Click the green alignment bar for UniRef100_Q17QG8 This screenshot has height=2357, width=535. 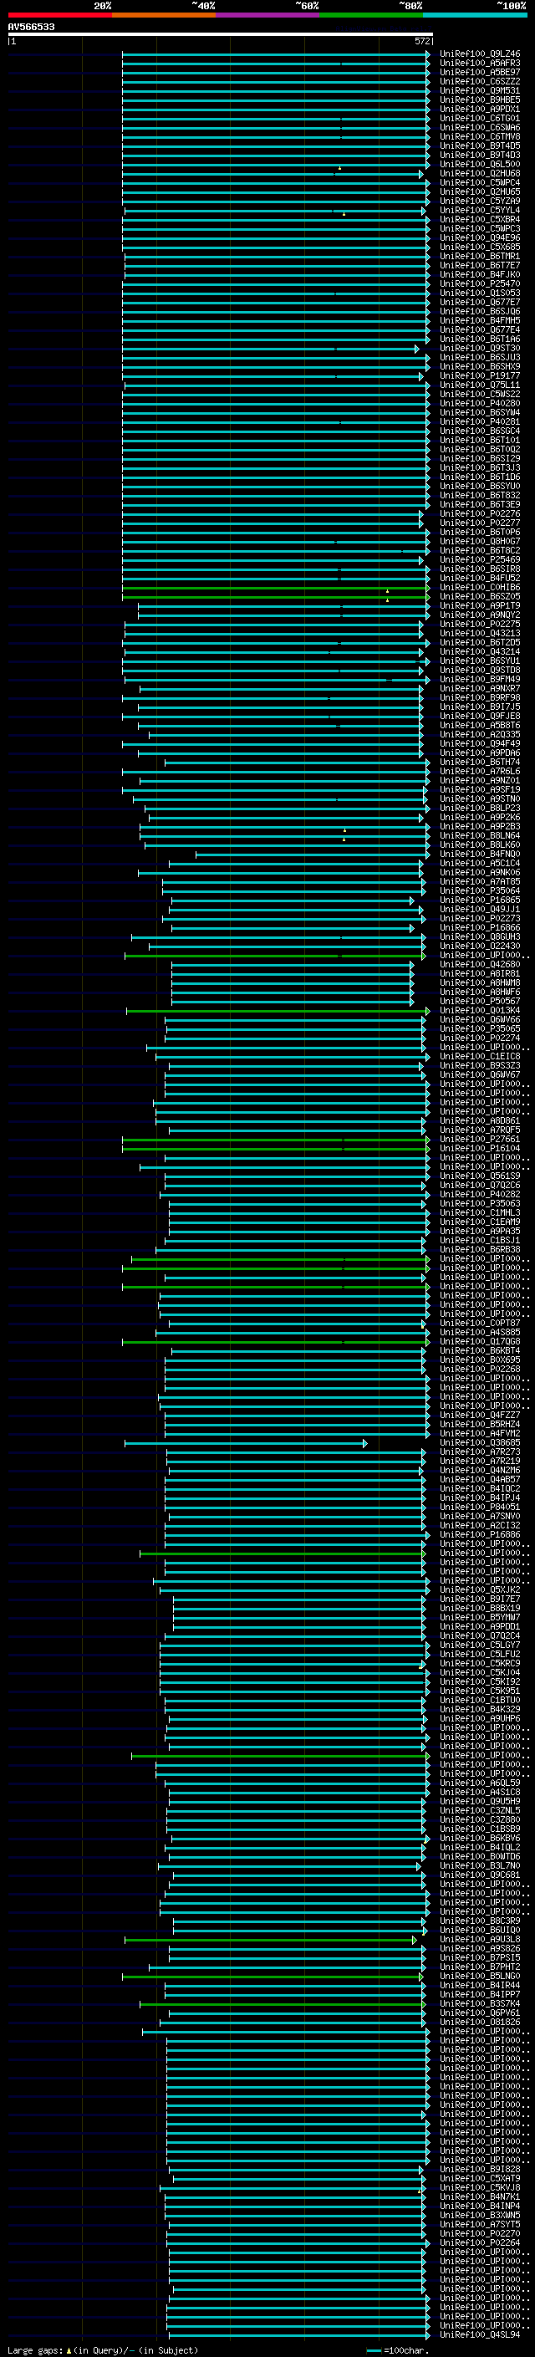[274, 1342]
